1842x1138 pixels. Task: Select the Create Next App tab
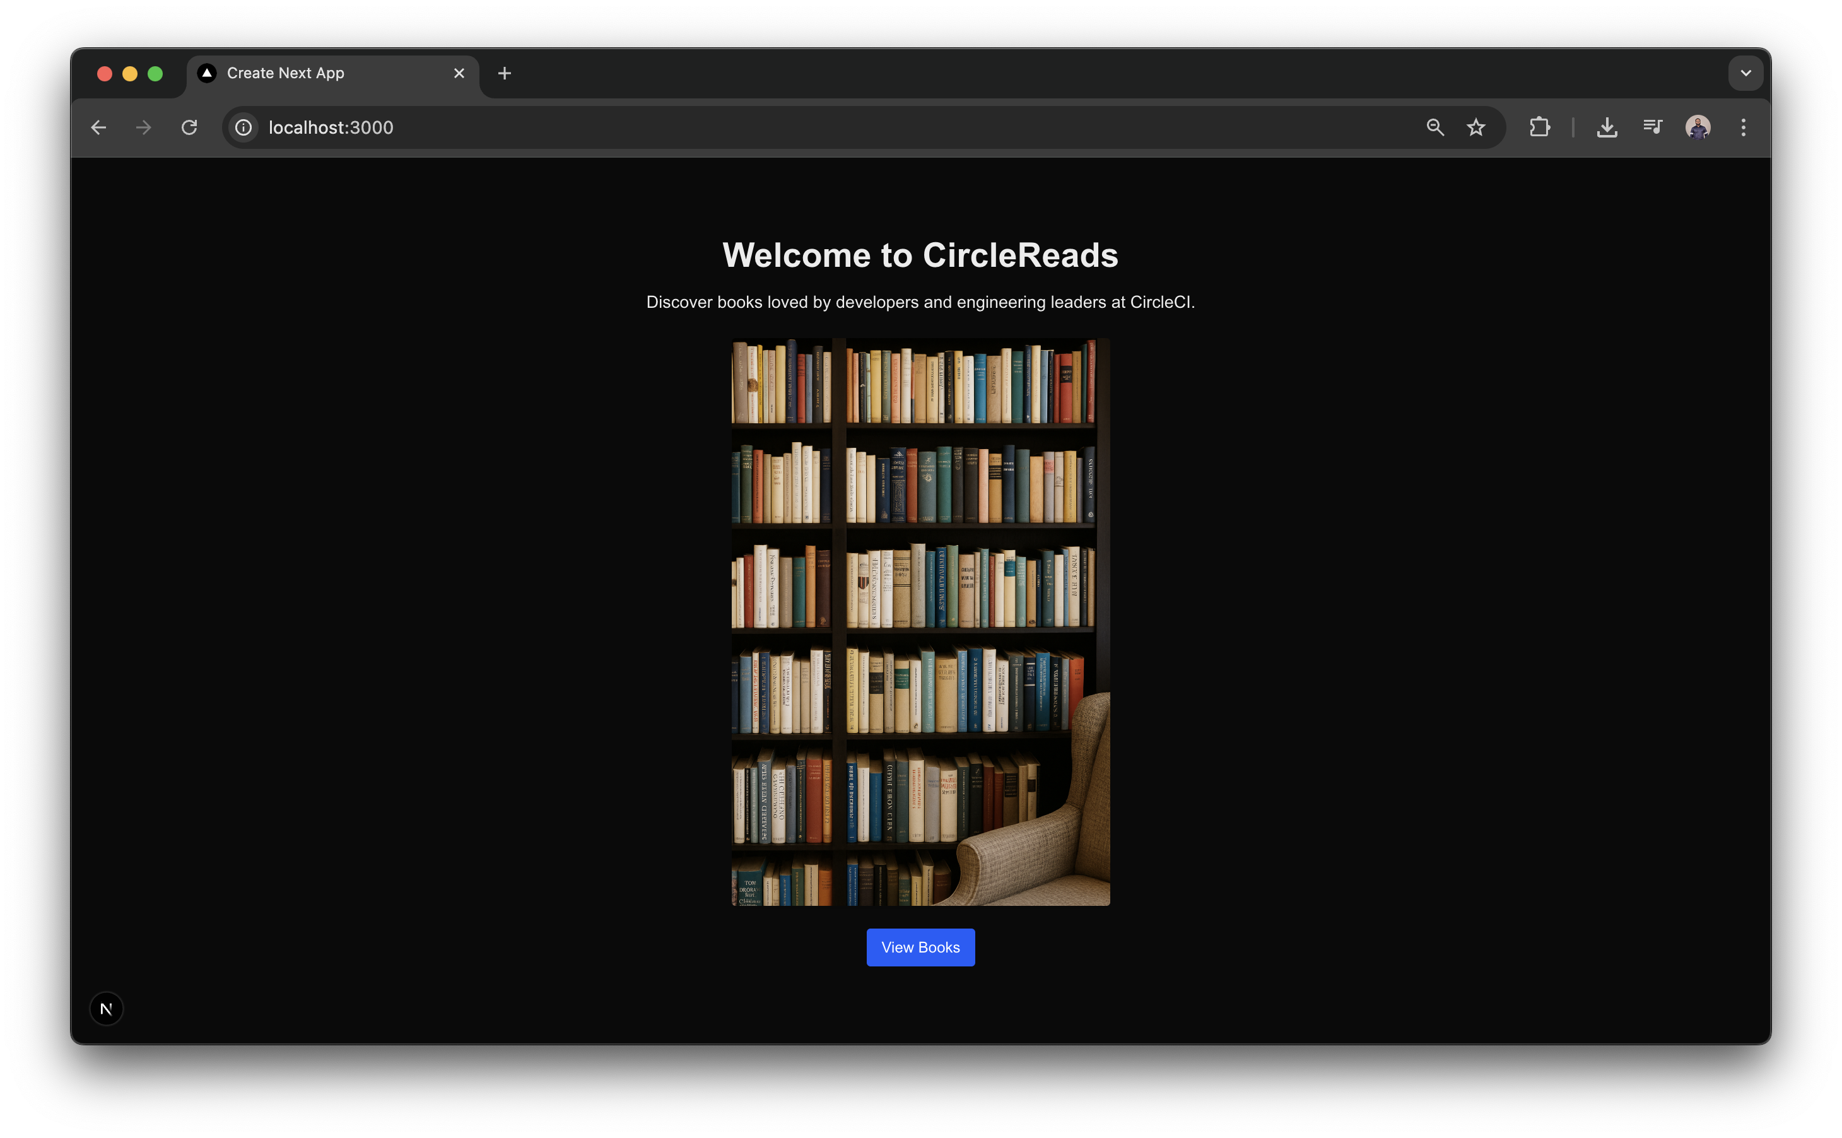[332, 74]
